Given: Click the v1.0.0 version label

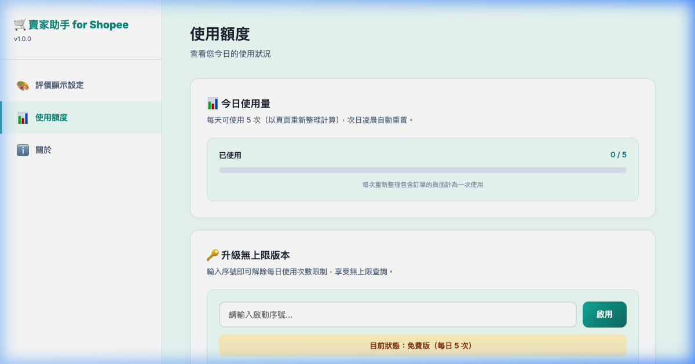Looking at the screenshot, I should tap(21, 39).
